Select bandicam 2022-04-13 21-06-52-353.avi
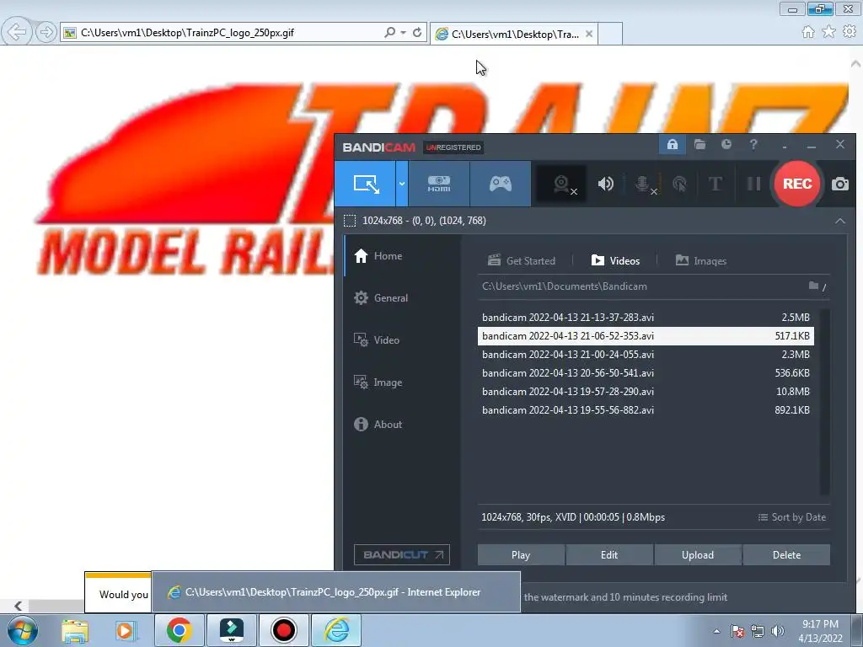Image resolution: width=863 pixels, height=647 pixels. click(x=646, y=336)
